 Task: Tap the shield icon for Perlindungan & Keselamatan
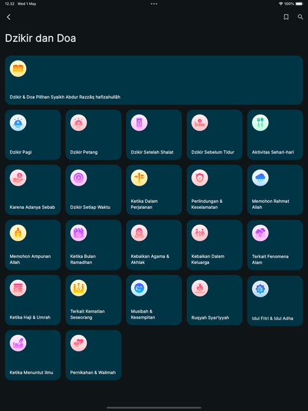tap(199, 178)
